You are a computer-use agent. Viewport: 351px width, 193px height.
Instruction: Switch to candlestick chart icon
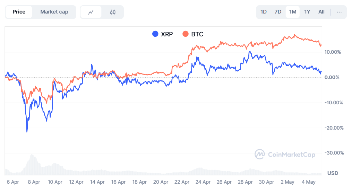[x=112, y=12]
